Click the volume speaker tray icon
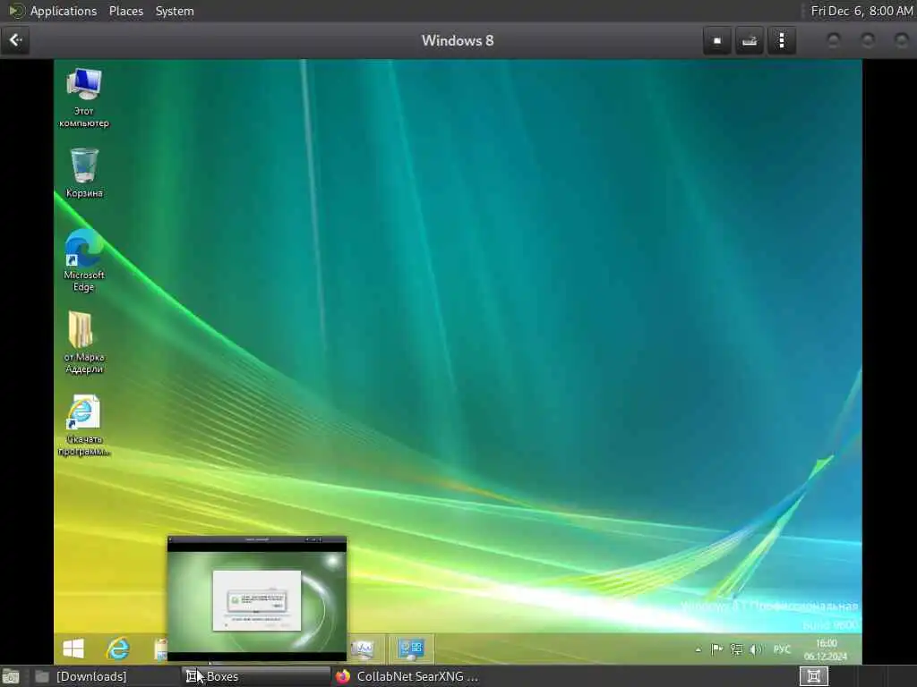 pyautogui.click(x=756, y=649)
